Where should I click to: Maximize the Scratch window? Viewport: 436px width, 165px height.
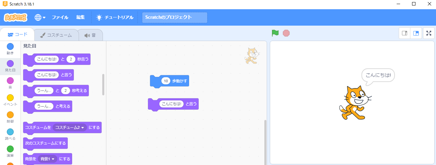coord(414,4)
